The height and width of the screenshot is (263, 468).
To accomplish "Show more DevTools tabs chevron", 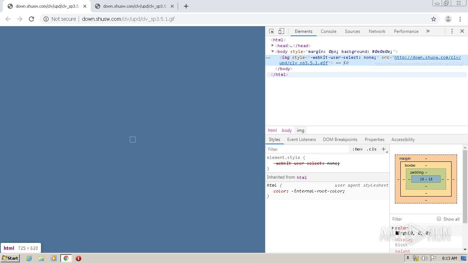I will (428, 31).
